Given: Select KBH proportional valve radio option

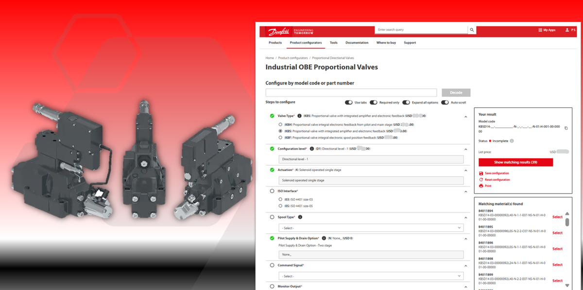Looking at the screenshot, I should 280,125.
